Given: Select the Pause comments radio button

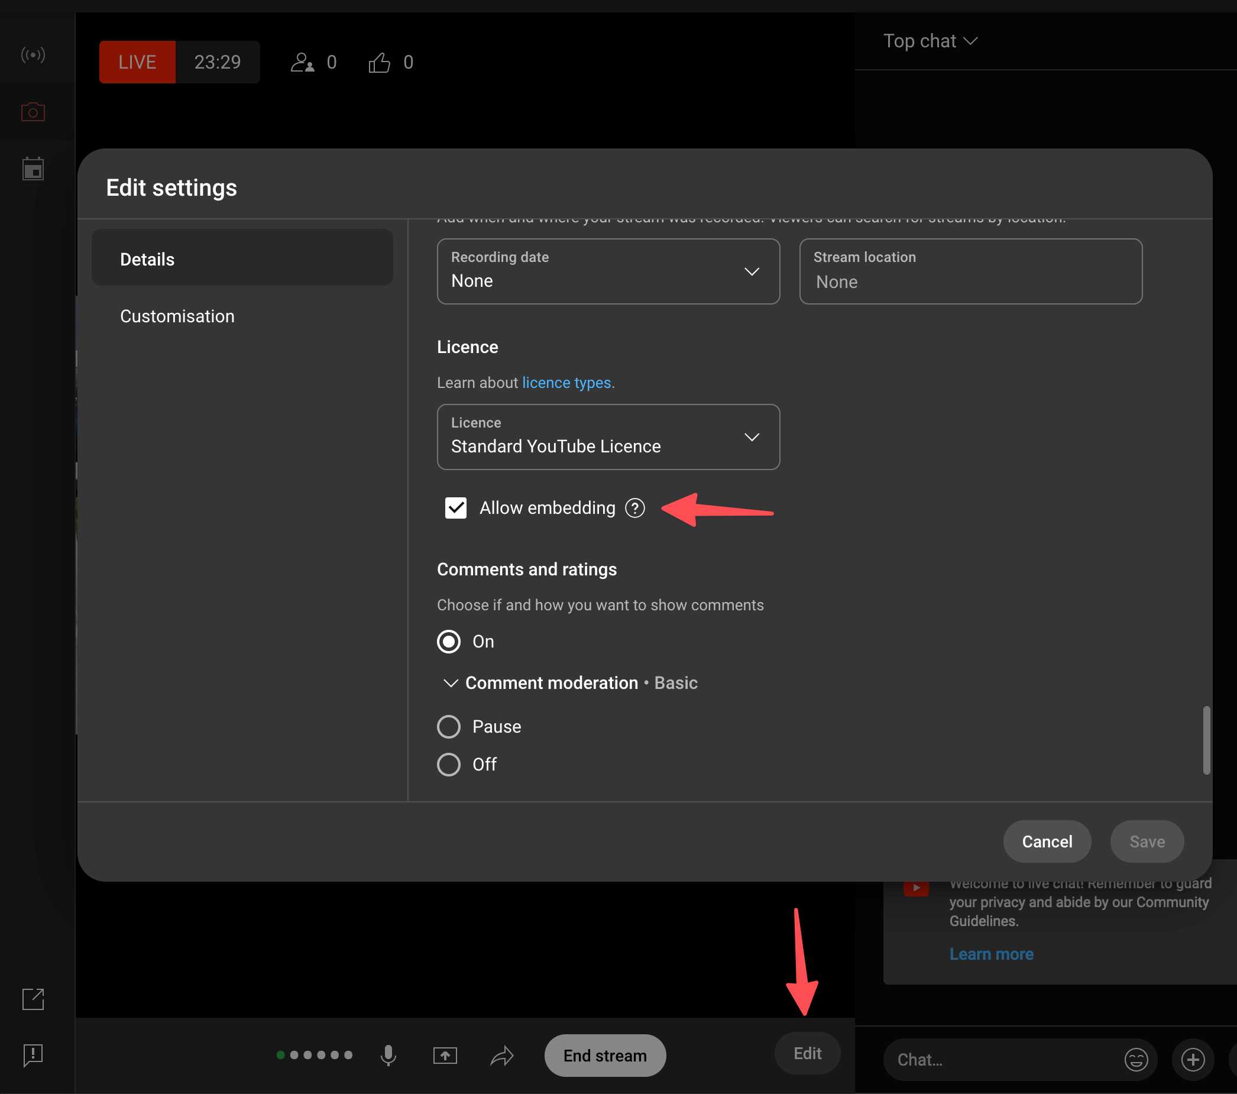Looking at the screenshot, I should 448,727.
